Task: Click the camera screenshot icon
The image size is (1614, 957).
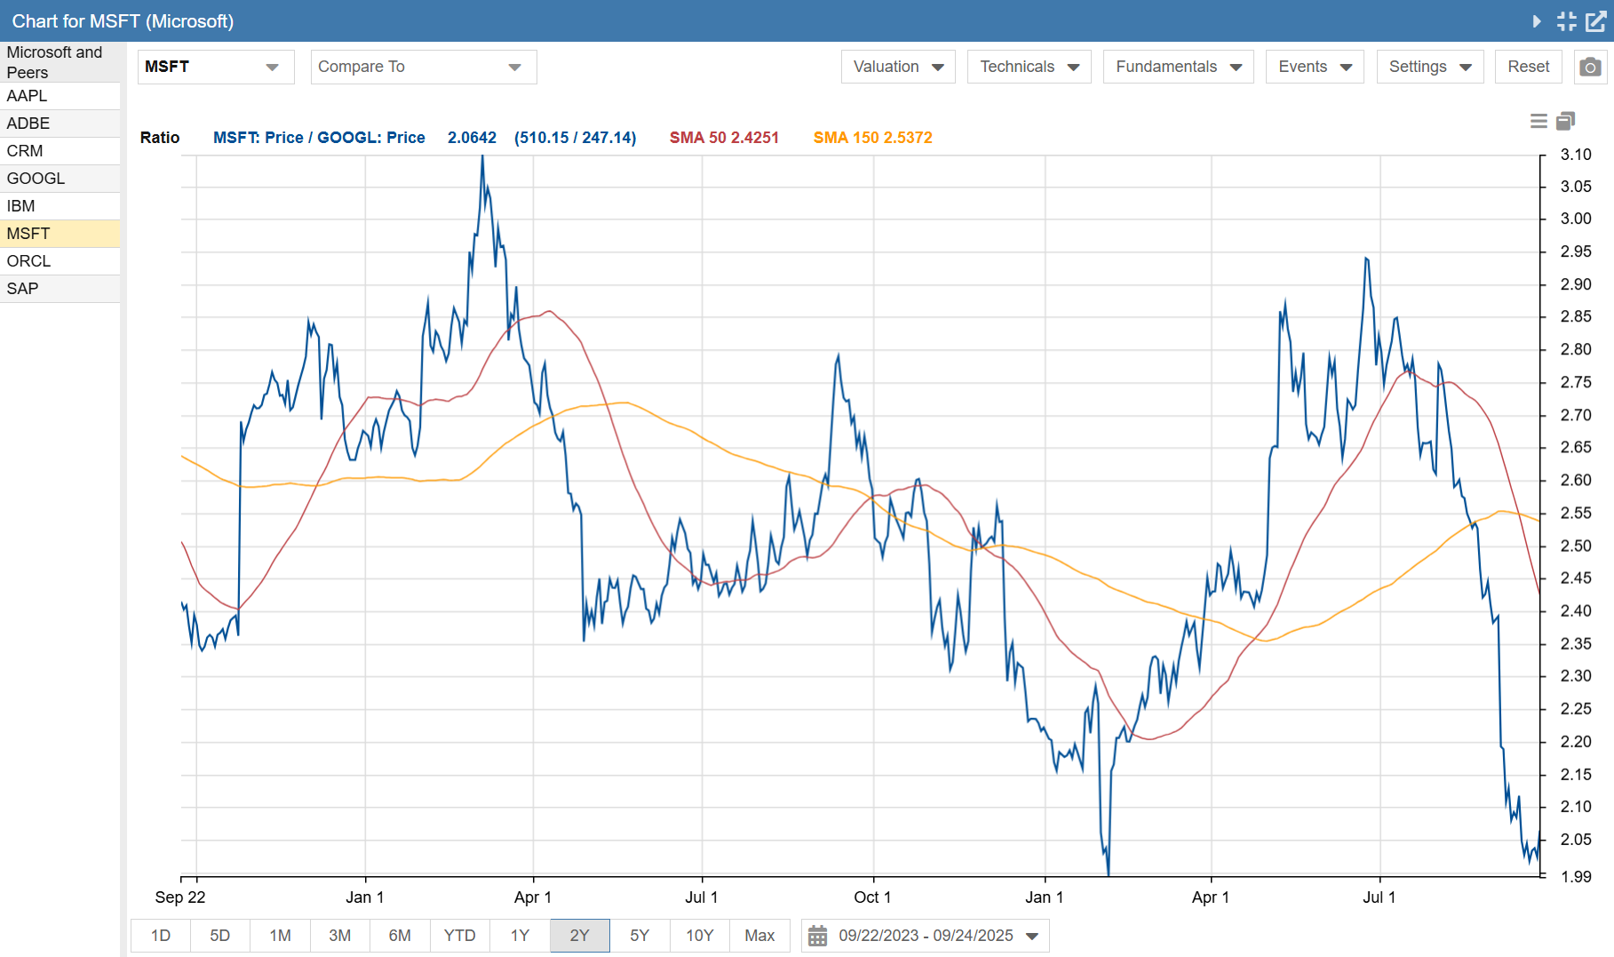Action: [x=1590, y=68]
